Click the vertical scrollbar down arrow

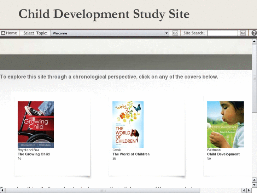(x=254, y=185)
